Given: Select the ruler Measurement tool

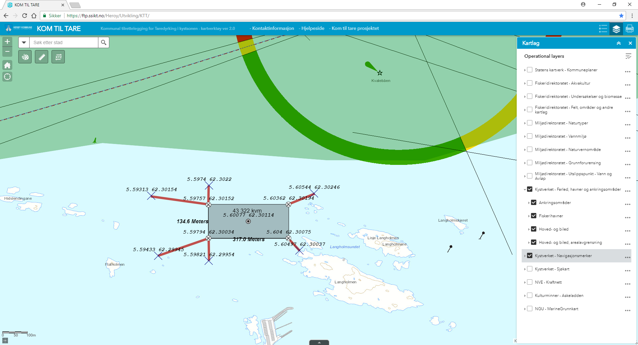Looking at the screenshot, I should 42,57.
